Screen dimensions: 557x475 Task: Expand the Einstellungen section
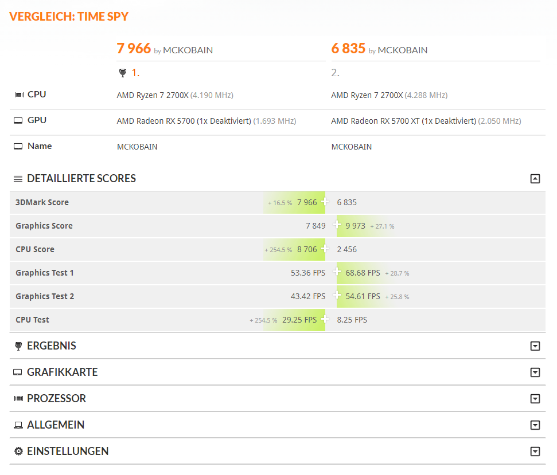535,452
